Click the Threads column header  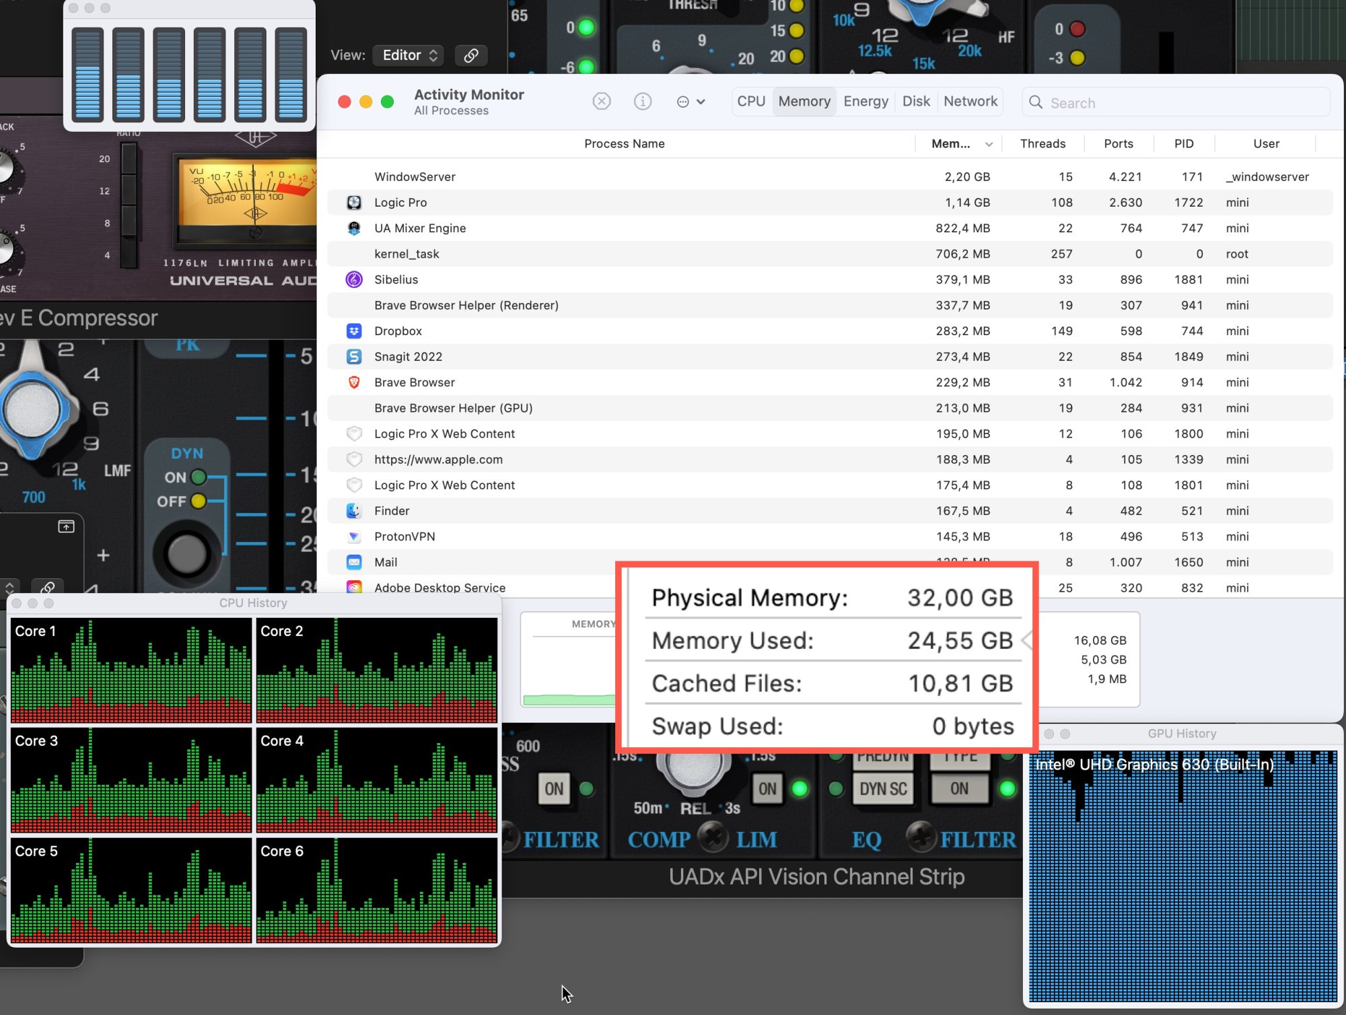1042,144
